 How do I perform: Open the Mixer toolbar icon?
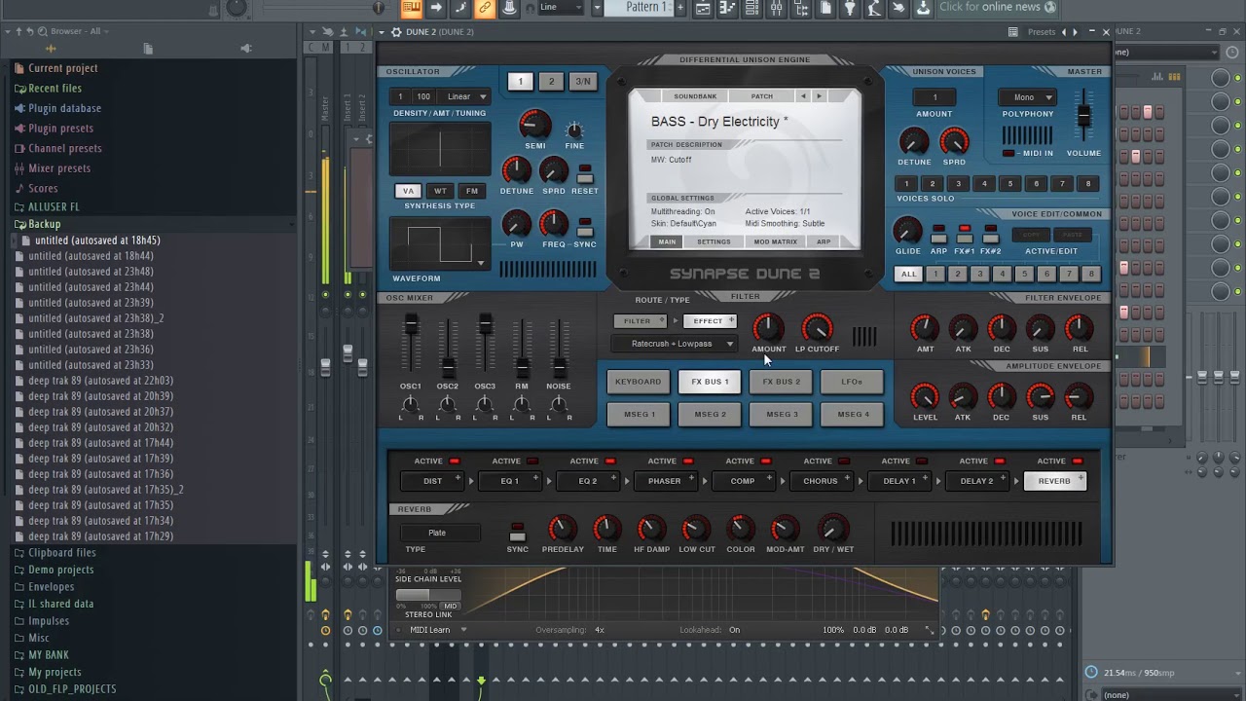pos(776,8)
